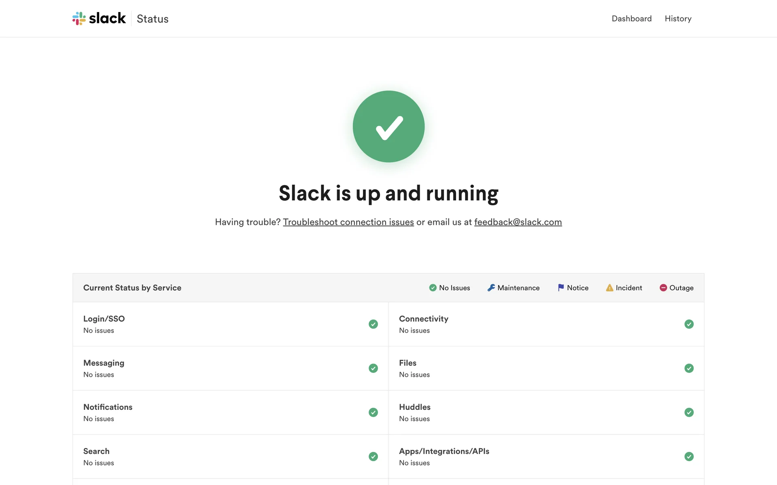Click the Connectivity green status check icon
Image resolution: width=777 pixels, height=485 pixels.
pos(689,324)
